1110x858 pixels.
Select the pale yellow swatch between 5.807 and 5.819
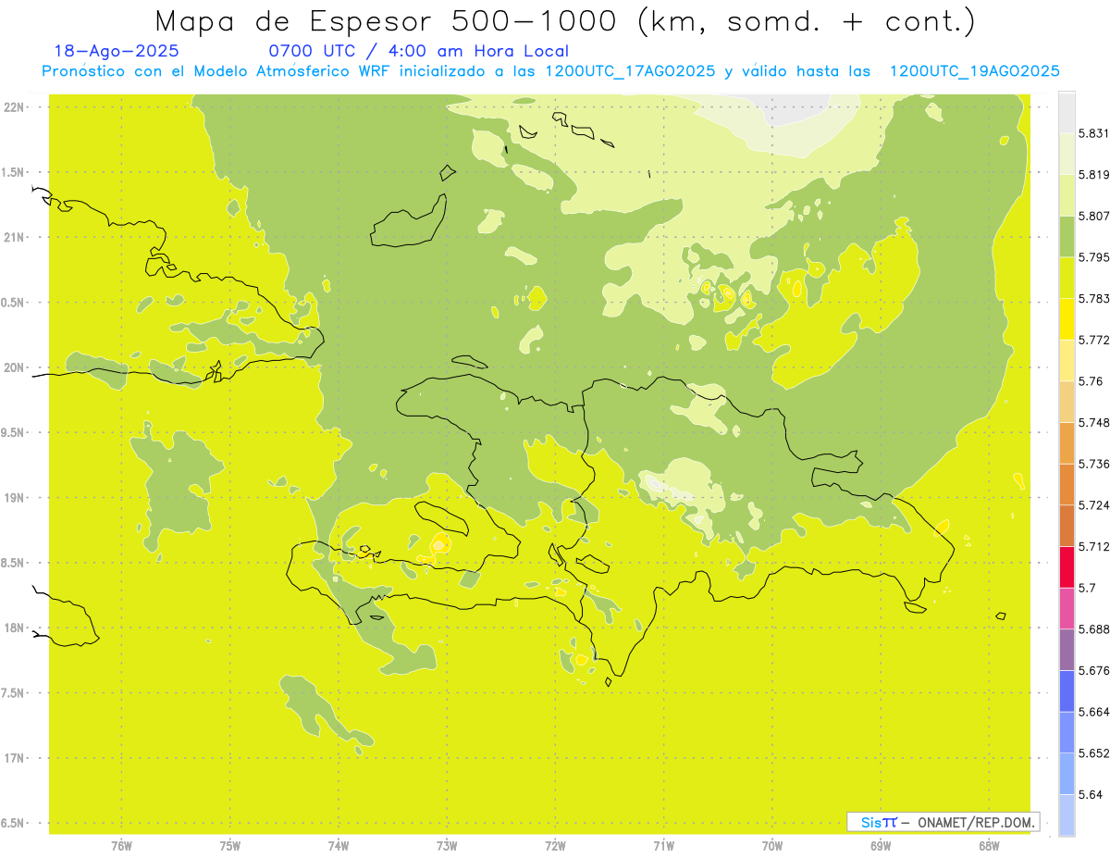tap(1067, 195)
